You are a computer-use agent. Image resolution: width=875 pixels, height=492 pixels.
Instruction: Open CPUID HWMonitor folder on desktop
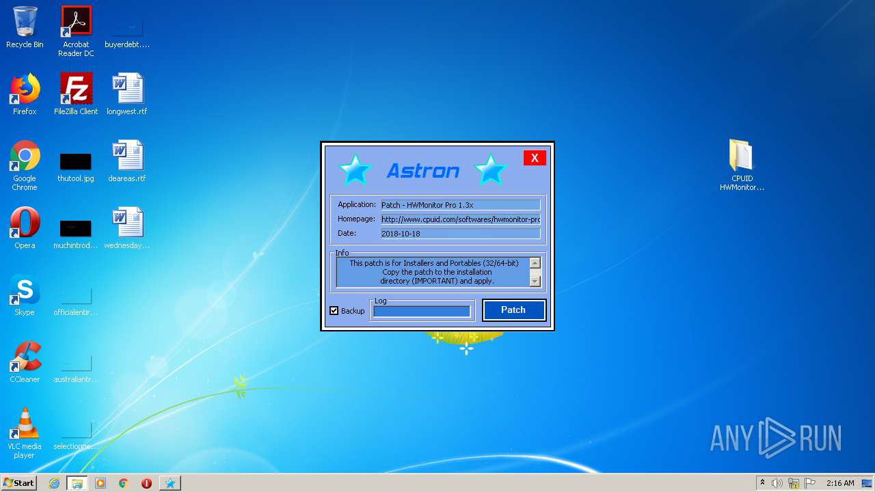[x=742, y=165]
